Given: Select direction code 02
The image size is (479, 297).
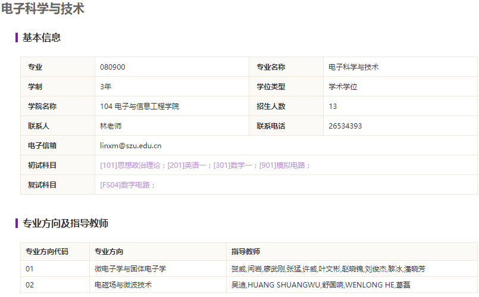Looking at the screenshot, I should click(30, 285).
